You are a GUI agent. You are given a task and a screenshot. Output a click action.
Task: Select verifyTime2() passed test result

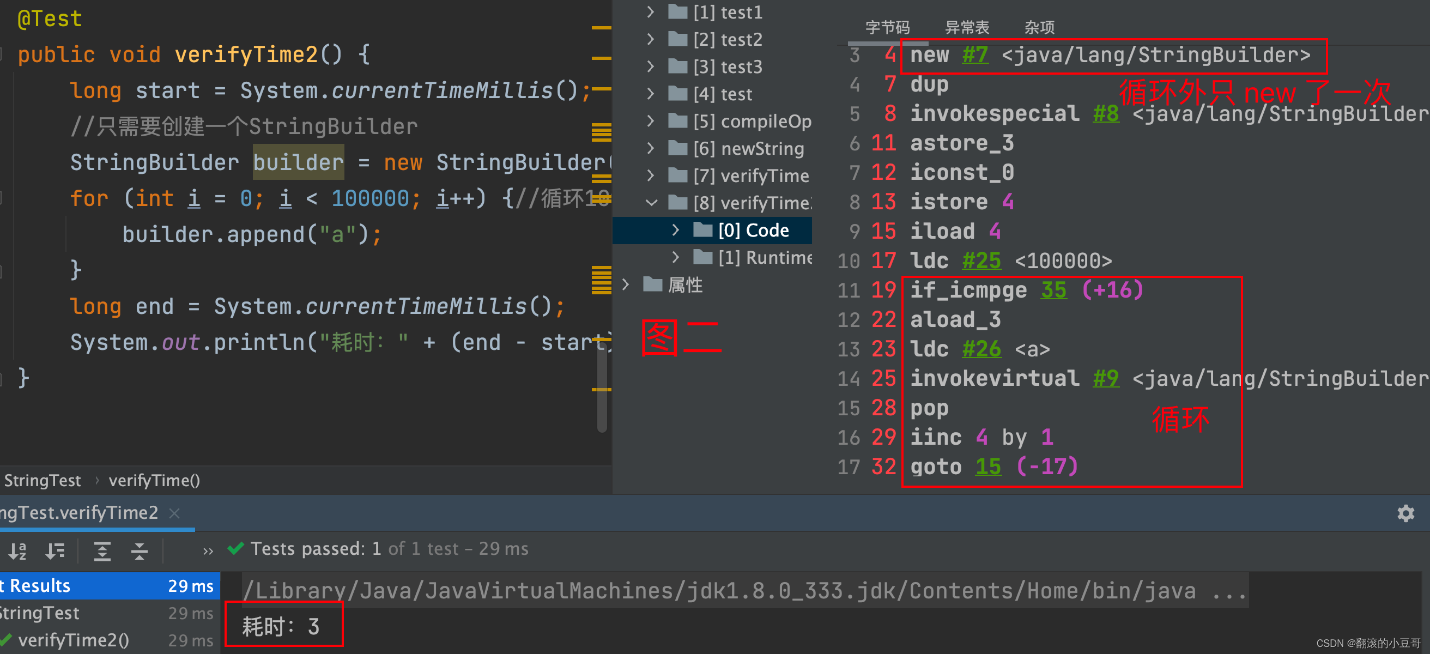click(x=72, y=640)
